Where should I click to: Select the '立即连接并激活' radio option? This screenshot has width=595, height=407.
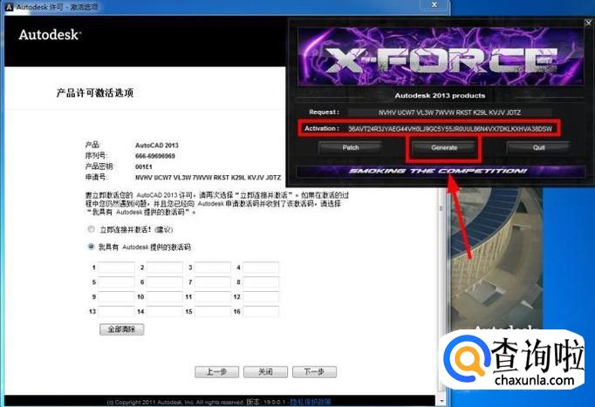click(x=91, y=229)
